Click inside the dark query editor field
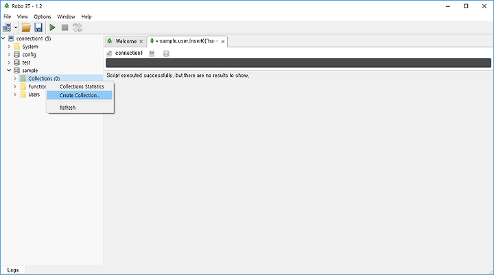The image size is (494, 275). click(298, 62)
